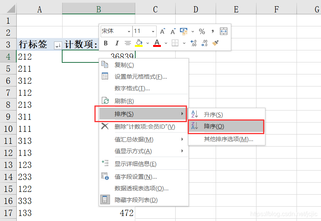Image resolution: width=321 pixels, height=221 pixels.
Task: Select the format painter brush
Action: (x=215, y=43)
